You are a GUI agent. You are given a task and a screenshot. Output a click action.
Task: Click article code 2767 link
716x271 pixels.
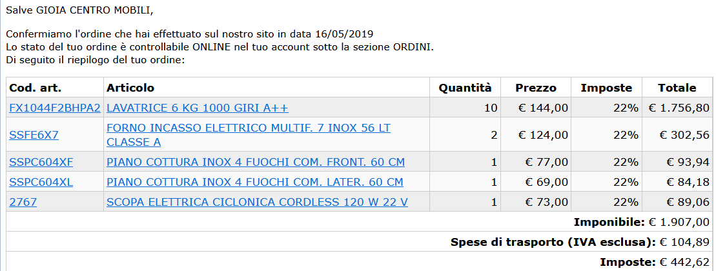tap(23, 202)
